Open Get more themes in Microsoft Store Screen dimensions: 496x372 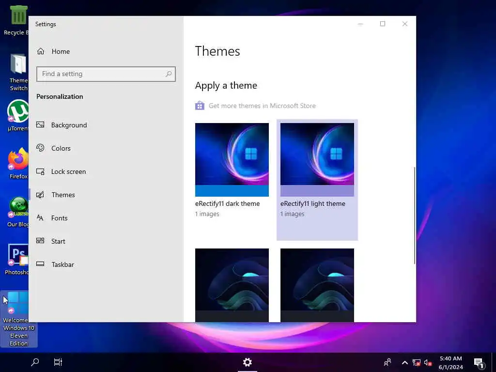262,106
